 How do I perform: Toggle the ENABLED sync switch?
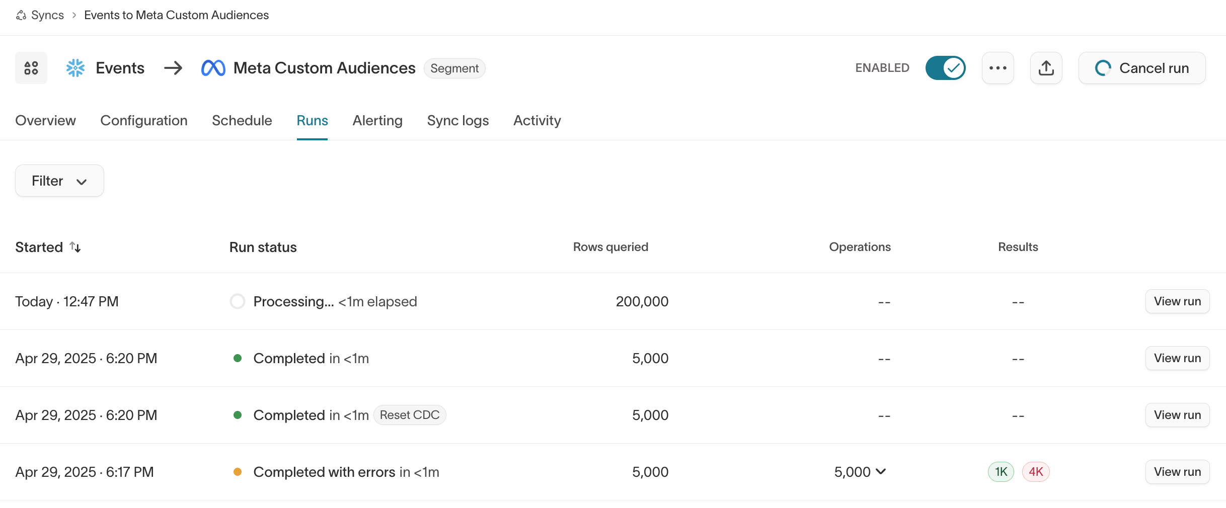click(x=945, y=68)
